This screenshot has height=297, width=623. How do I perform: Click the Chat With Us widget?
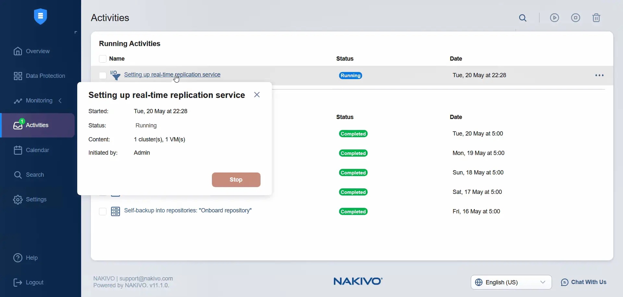(584, 282)
